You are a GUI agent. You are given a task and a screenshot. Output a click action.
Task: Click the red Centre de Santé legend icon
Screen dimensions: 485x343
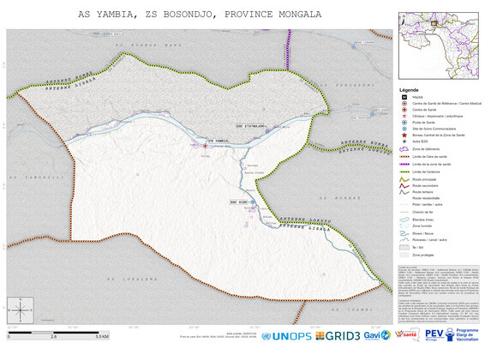pos(404,110)
